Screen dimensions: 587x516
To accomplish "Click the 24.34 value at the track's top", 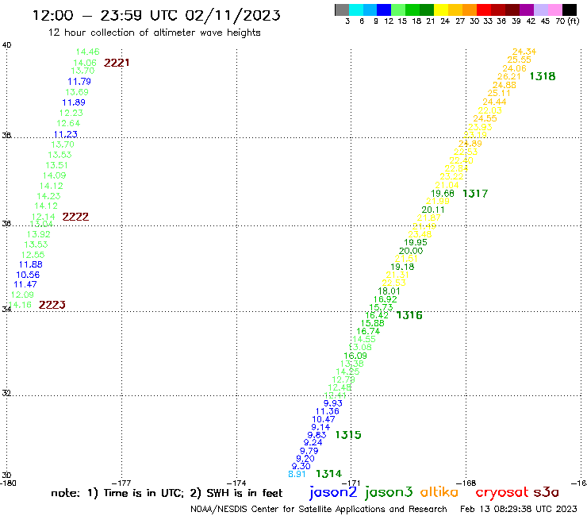I will [524, 52].
